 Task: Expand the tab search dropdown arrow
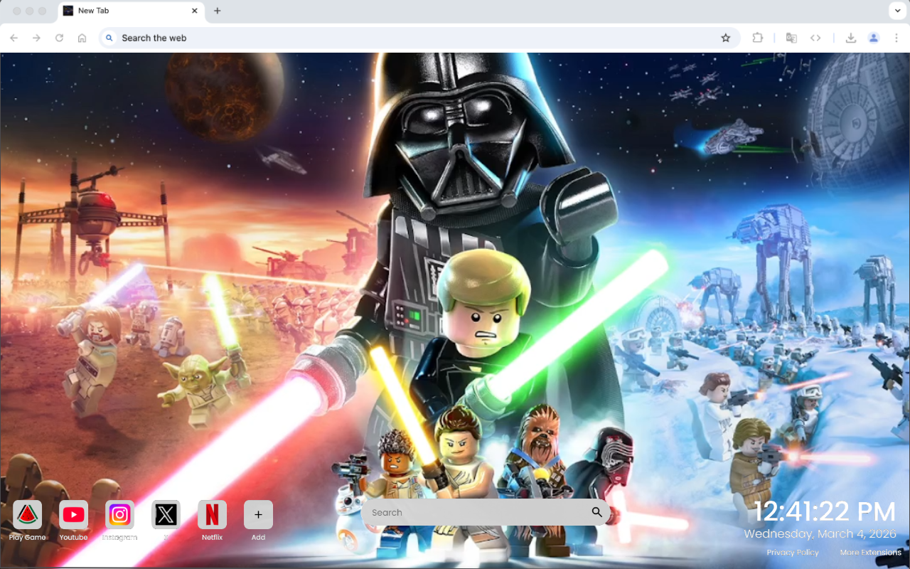point(896,11)
